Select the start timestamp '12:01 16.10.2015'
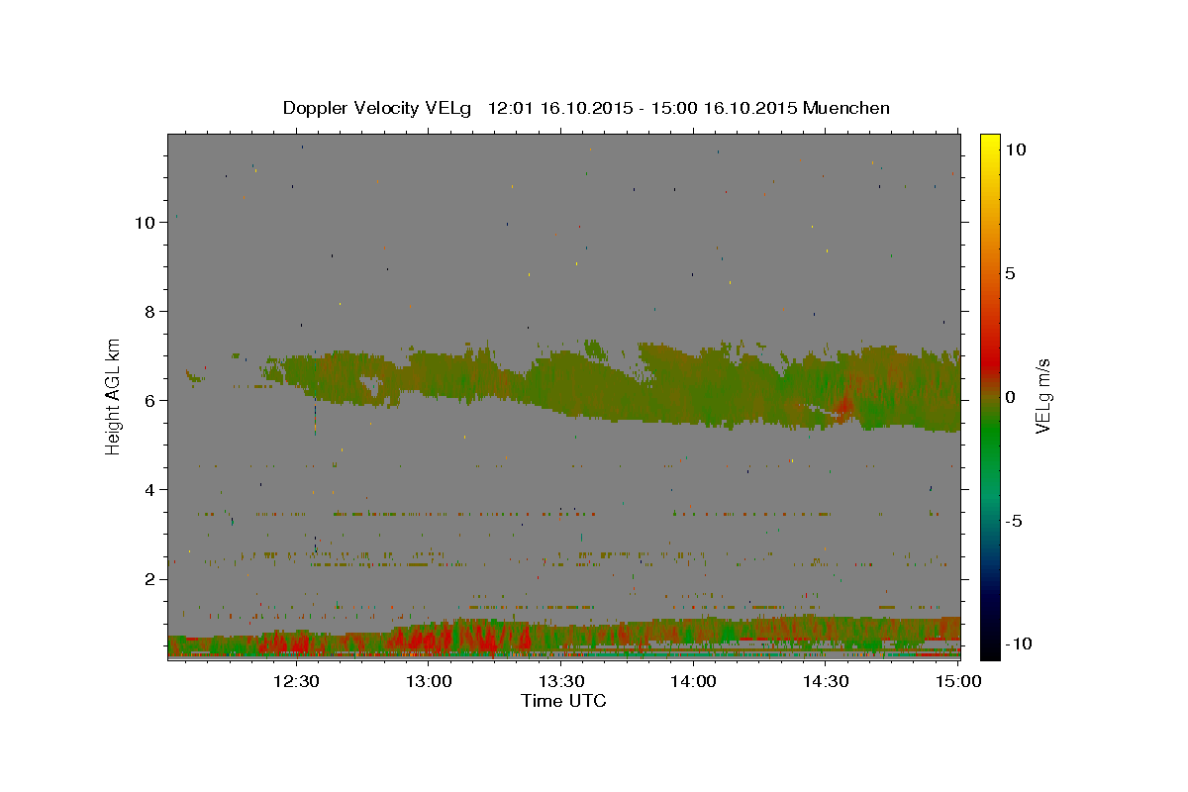Image resolution: width=1188 pixels, height=792 pixels. (x=560, y=108)
